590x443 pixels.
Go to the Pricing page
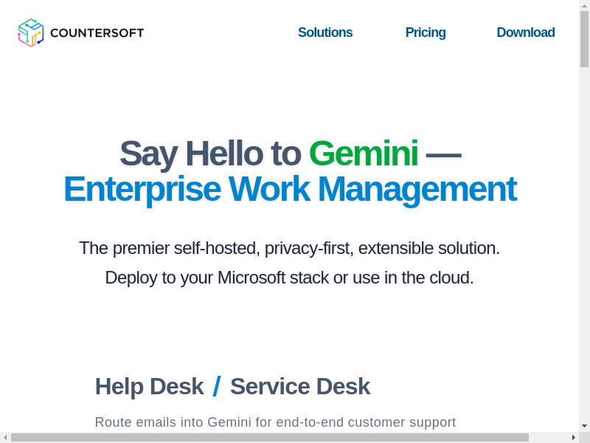(426, 32)
